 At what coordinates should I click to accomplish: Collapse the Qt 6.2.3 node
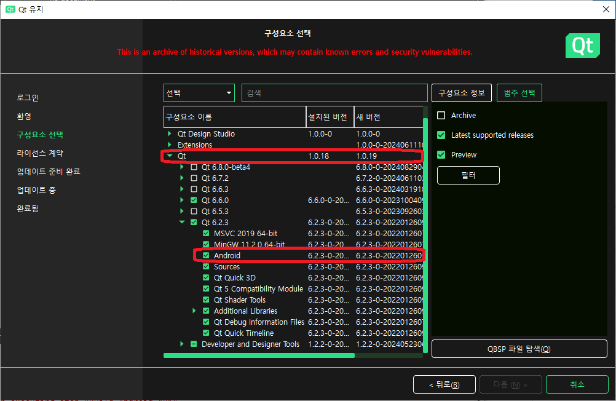pyautogui.click(x=182, y=222)
